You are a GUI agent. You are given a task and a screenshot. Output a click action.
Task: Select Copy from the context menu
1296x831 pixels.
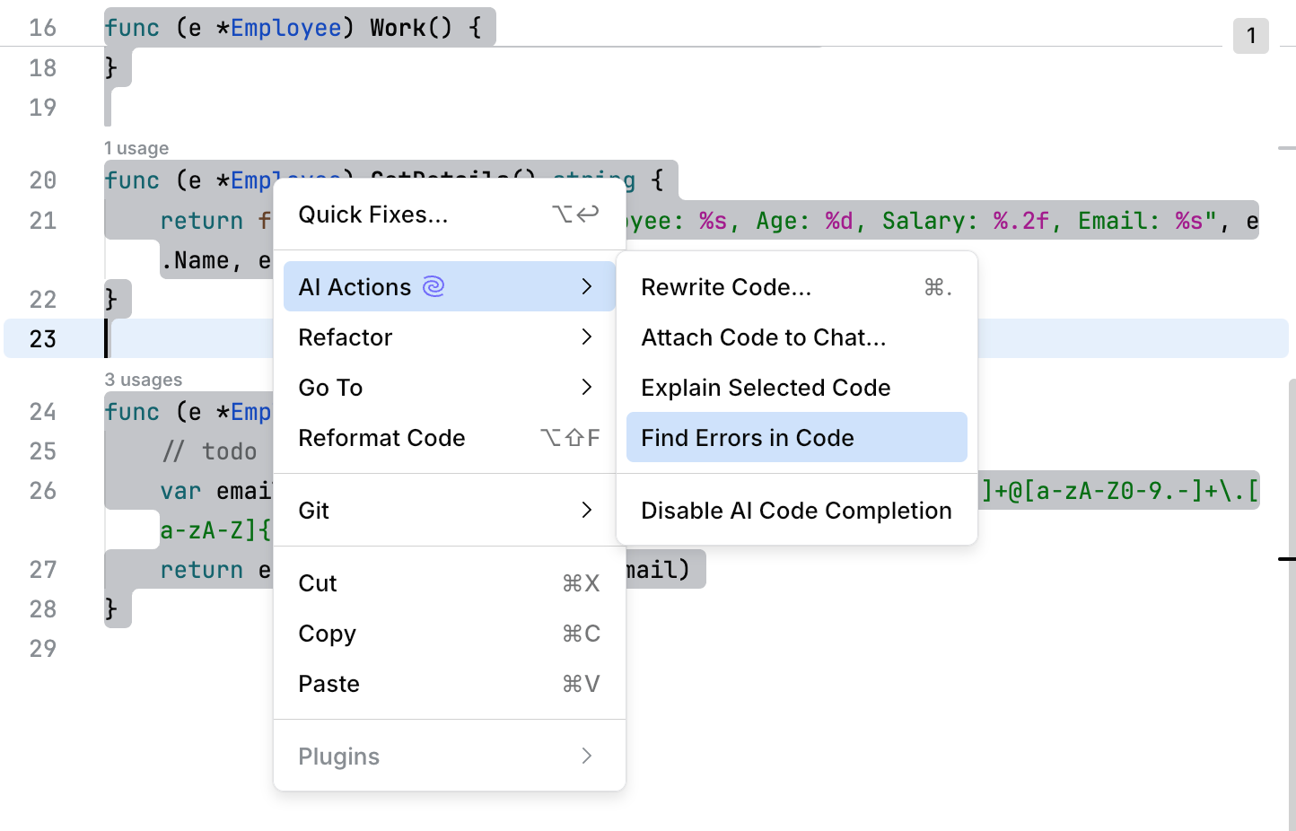449,633
